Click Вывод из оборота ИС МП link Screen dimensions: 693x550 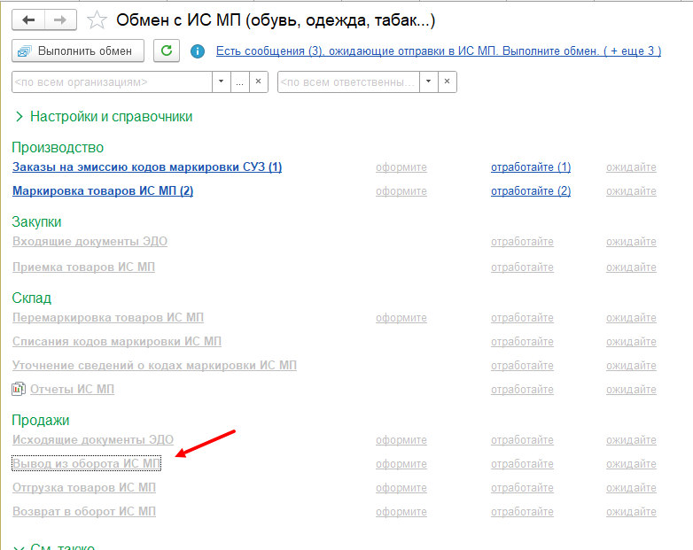point(86,463)
